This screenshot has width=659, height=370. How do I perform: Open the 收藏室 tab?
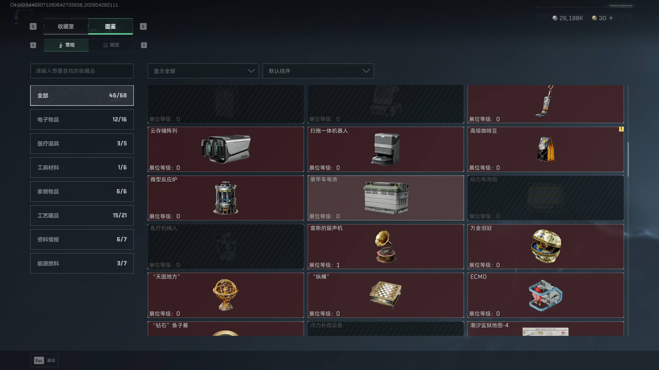coord(66,26)
